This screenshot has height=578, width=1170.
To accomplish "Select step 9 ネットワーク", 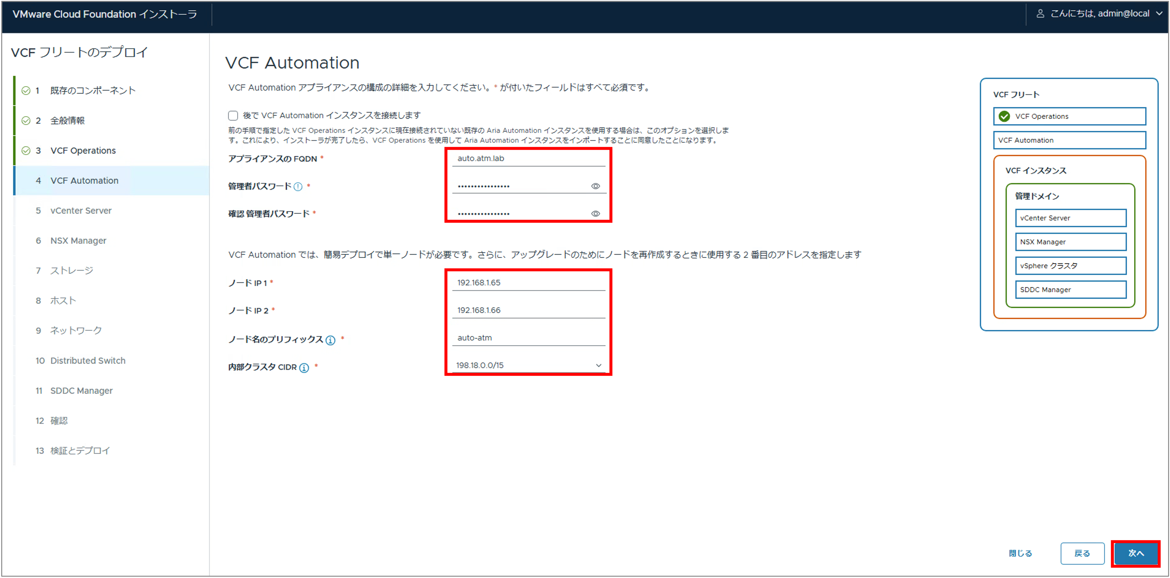I will 112,330.
